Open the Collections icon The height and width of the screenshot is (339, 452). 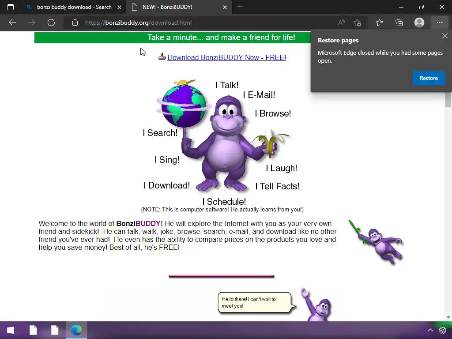(399, 23)
